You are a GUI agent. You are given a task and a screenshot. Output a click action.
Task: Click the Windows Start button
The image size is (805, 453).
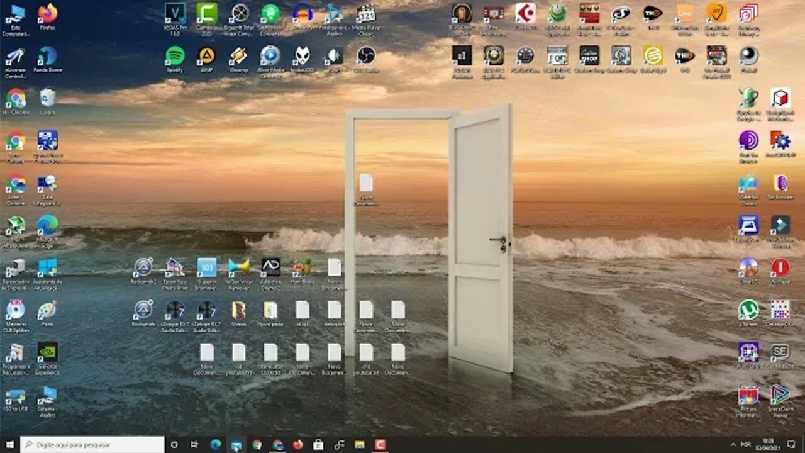[9, 445]
